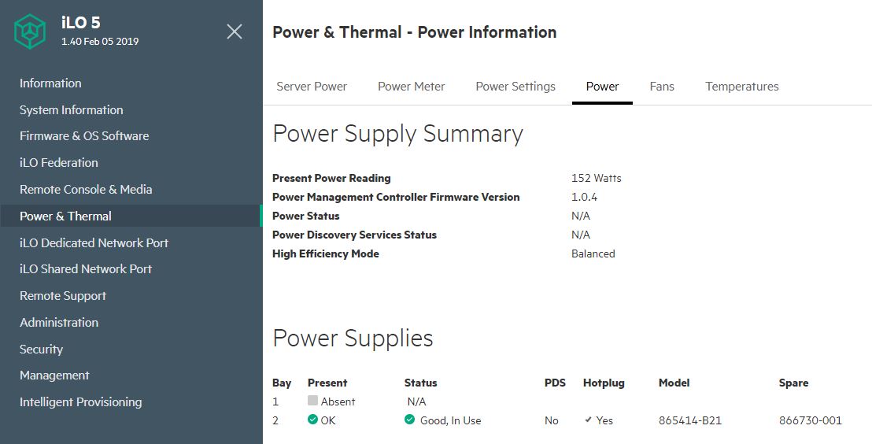Go to iLO Dedicated Network Port
Viewport: 872px width, 444px height.
pyautogui.click(x=94, y=243)
